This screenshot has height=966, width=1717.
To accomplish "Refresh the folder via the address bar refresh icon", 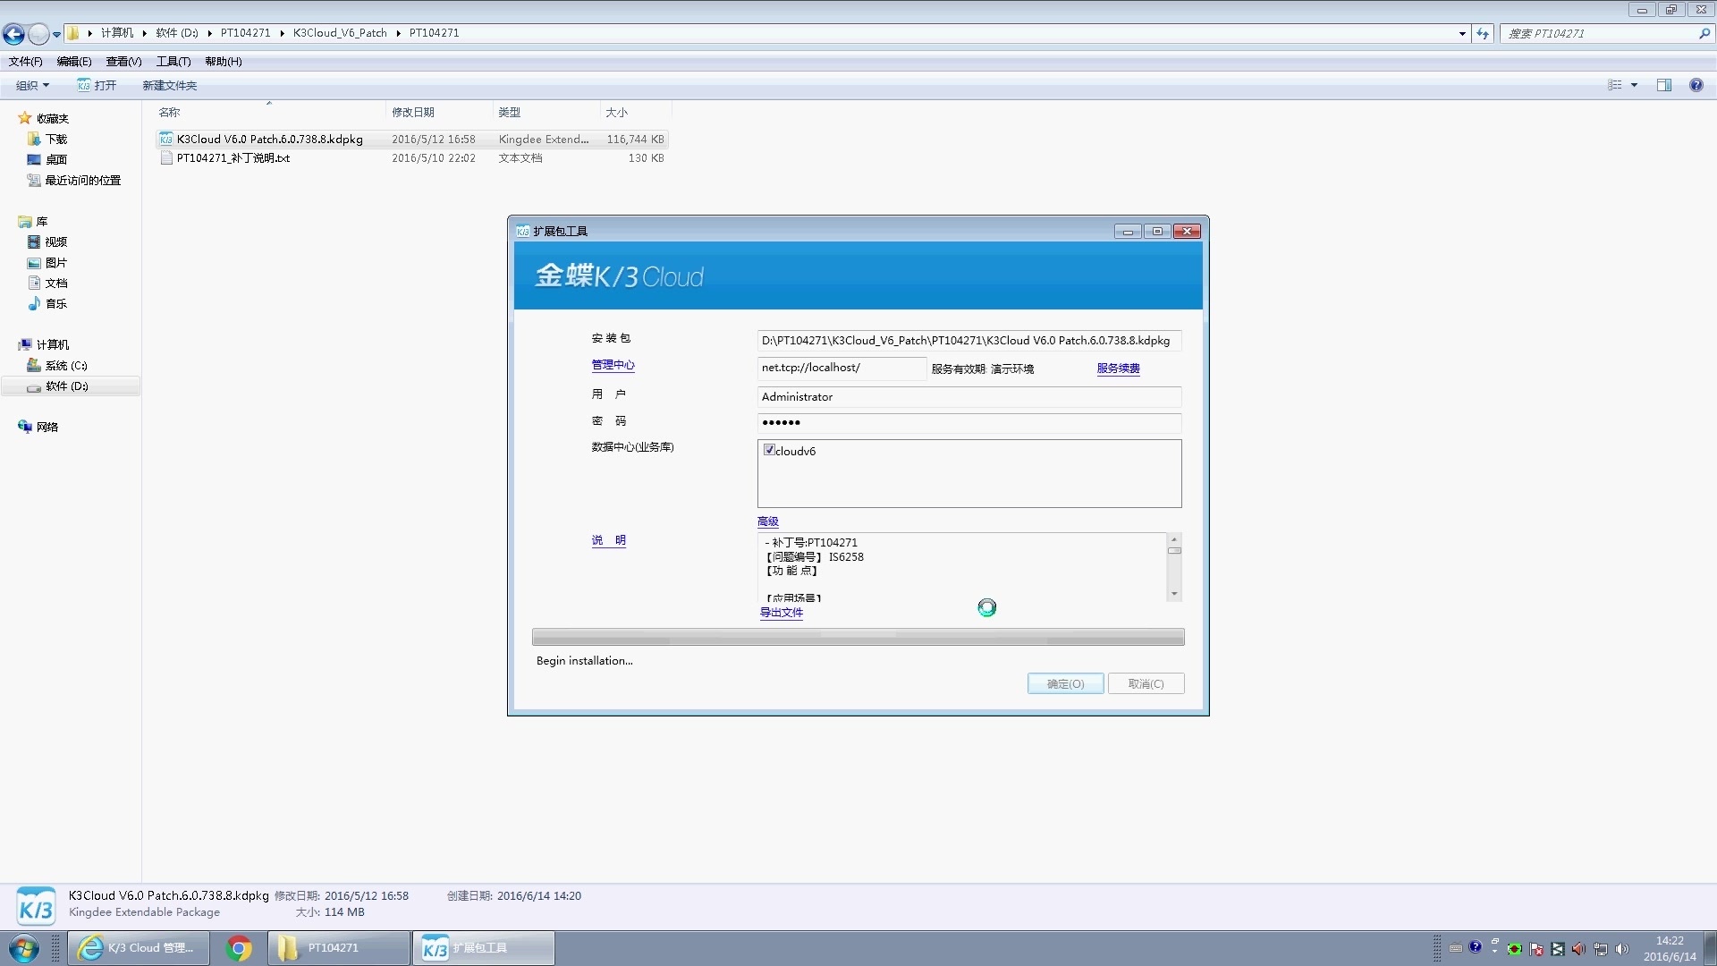I will (1483, 34).
